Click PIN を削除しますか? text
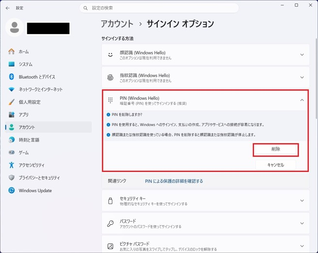Viewport: 318px width, 253px height. (x=127, y=115)
